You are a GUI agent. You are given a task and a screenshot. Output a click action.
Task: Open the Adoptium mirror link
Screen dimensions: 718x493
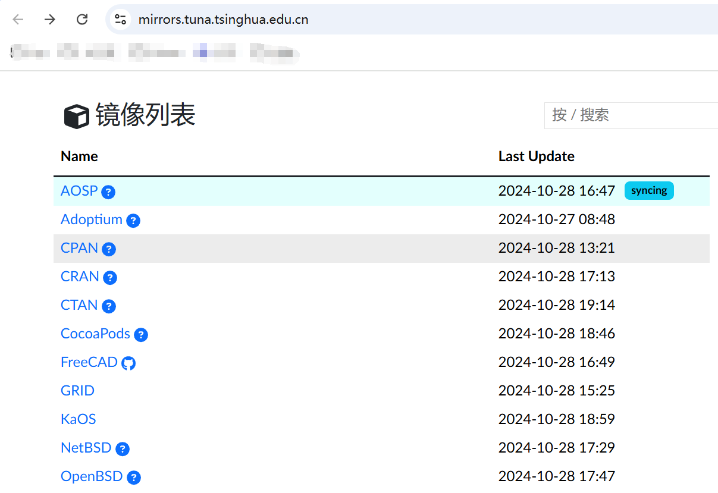pyautogui.click(x=92, y=219)
